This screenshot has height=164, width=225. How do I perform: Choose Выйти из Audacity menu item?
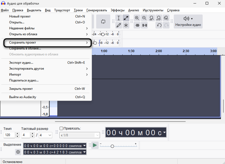tap(46, 97)
